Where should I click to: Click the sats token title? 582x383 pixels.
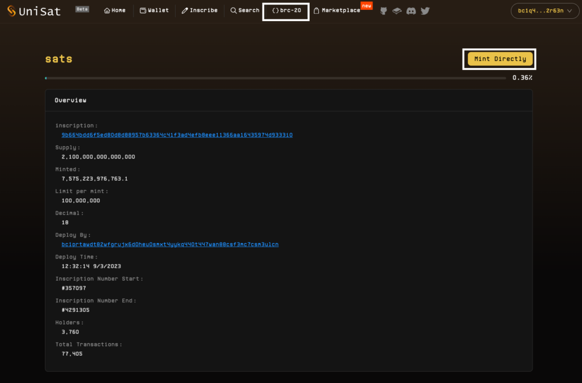59,59
